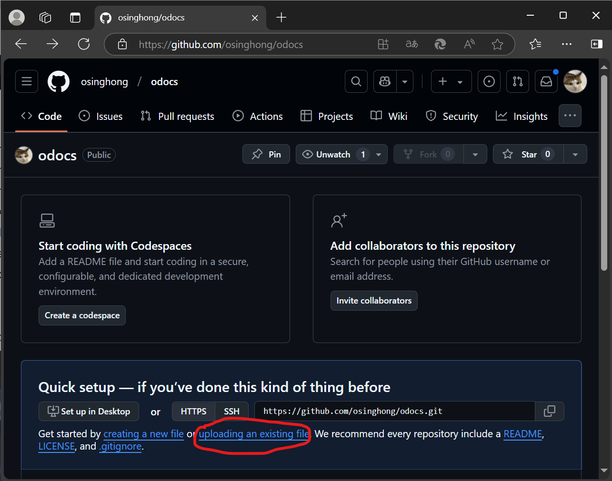Expand the Fork options dropdown arrow

tap(475, 154)
